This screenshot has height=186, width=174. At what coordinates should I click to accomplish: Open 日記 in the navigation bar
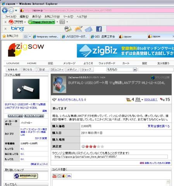click(x=50, y=63)
